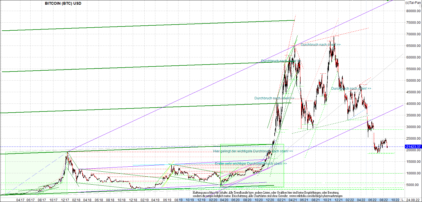This screenshot has width=422, height=202.
Task: Click the 12 18 time axis label
Action: (133, 200)
